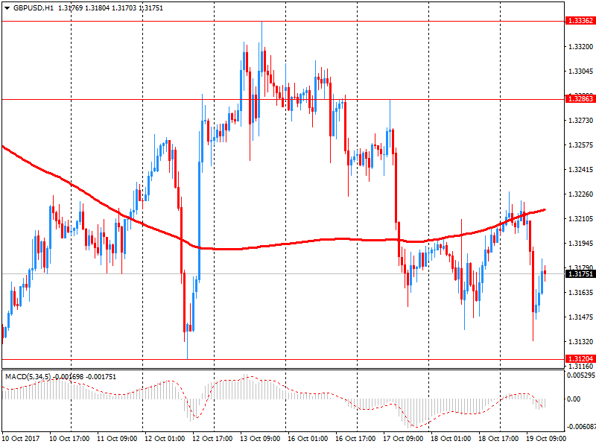Click the 10 Oct 2017 time axis label

[x=21, y=439]
